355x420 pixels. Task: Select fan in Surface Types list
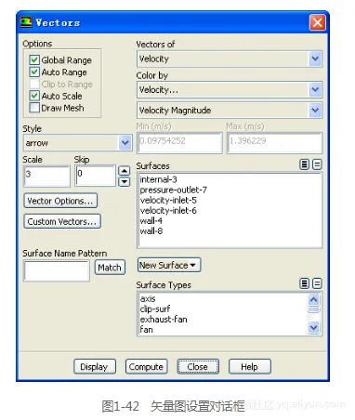146,329
